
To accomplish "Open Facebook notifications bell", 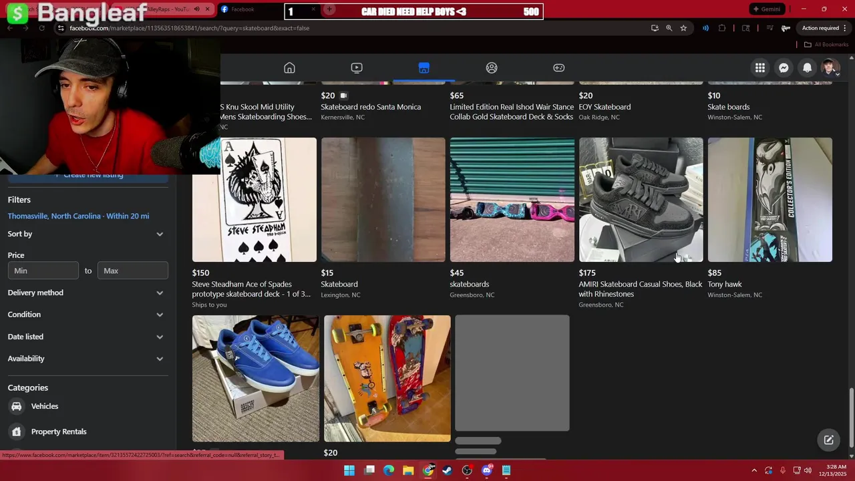I will (807, 67).
